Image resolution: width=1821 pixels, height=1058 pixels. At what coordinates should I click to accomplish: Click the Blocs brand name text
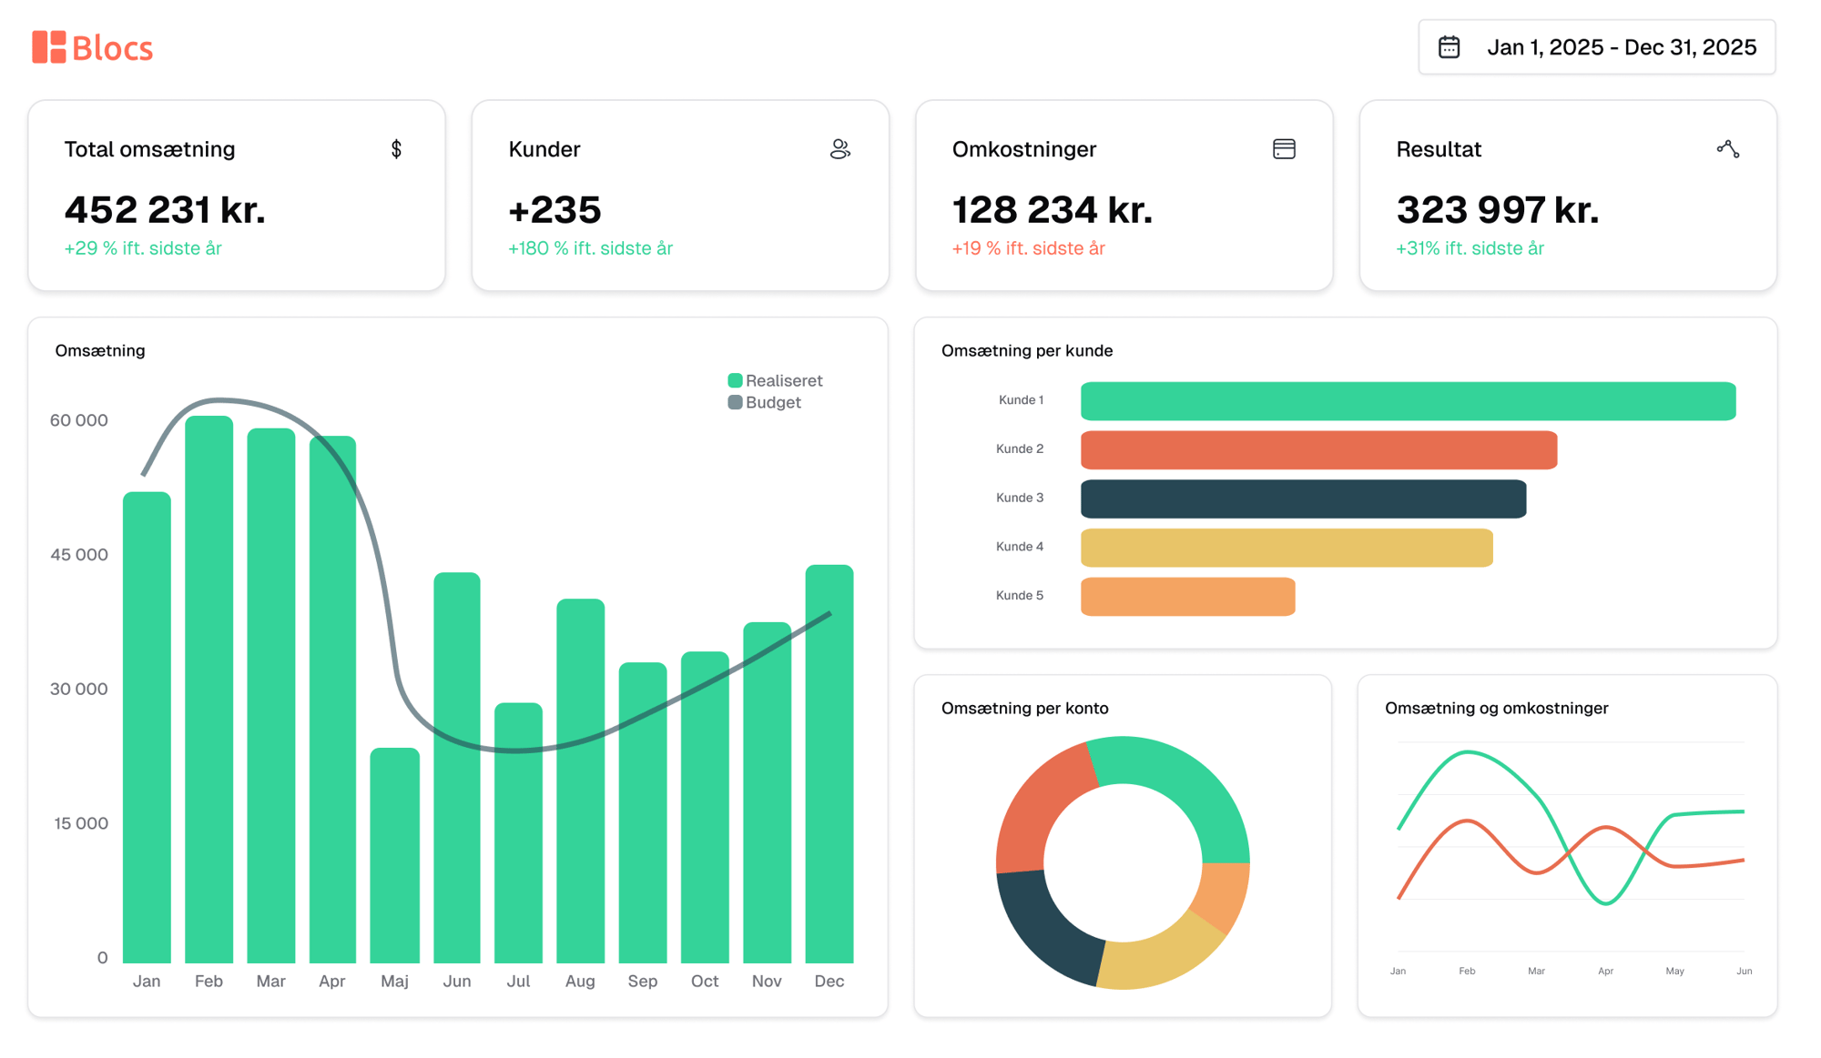[x=112, y=48]
